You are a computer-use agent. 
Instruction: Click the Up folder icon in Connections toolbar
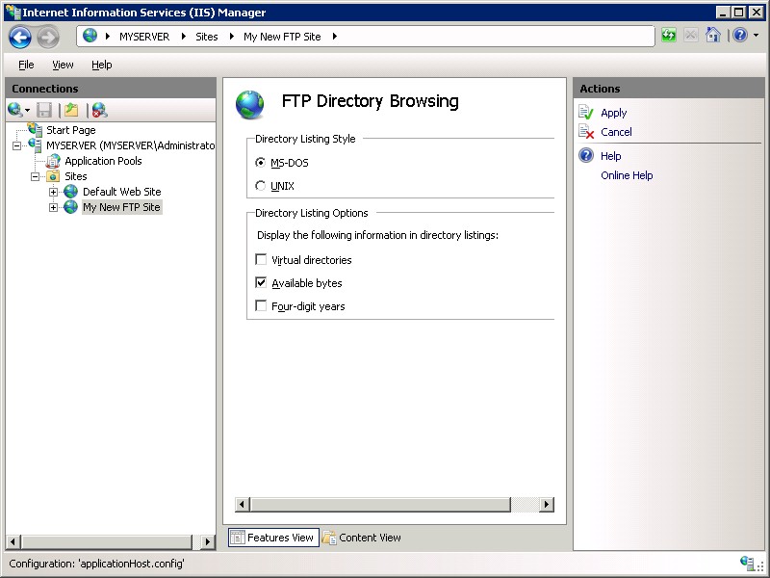pyautogui.click(x=71, y=110)
